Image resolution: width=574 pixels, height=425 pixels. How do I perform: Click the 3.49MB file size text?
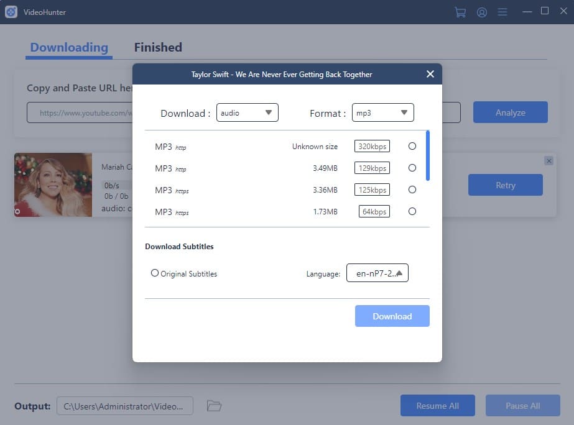pyautogui.click(x=325, y=168)
